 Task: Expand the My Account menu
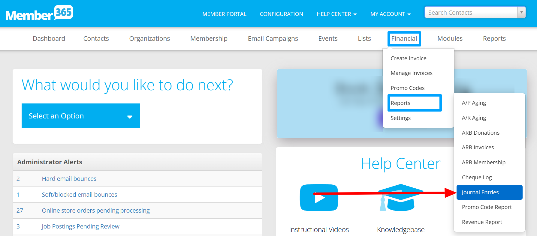[391, 14]
